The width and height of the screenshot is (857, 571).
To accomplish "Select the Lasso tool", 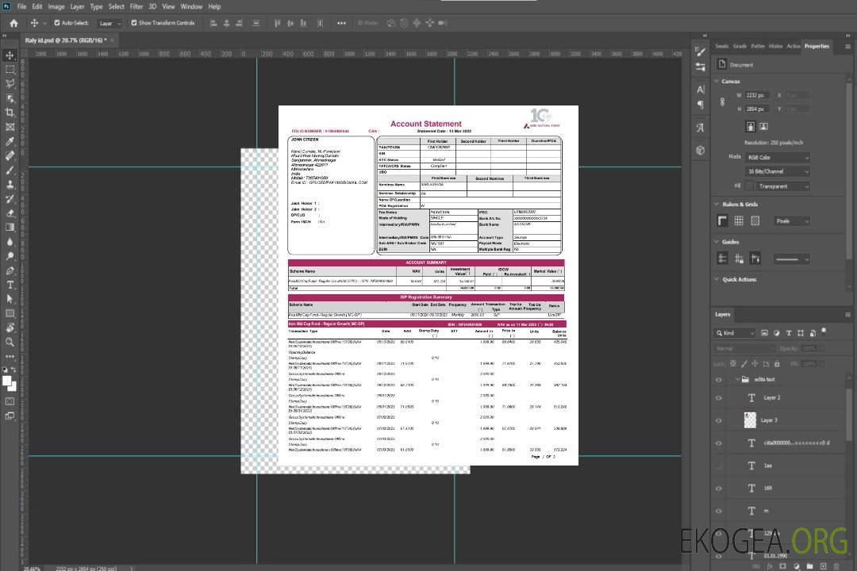I will tap(10, 84).
